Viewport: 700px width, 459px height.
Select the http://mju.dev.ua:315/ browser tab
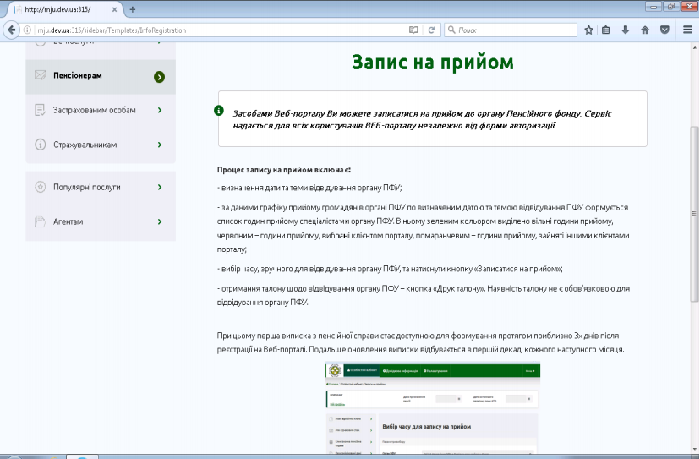coord(66,9)
